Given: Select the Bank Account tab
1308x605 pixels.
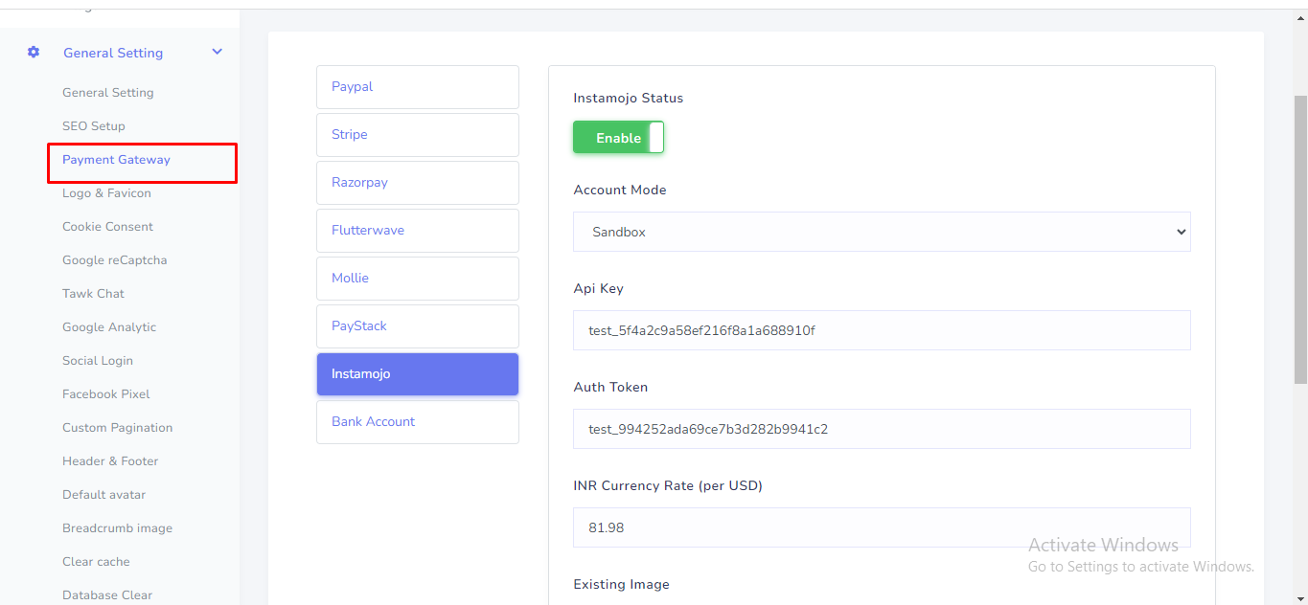Looking at the screenshot, I should tap(417, 422).
